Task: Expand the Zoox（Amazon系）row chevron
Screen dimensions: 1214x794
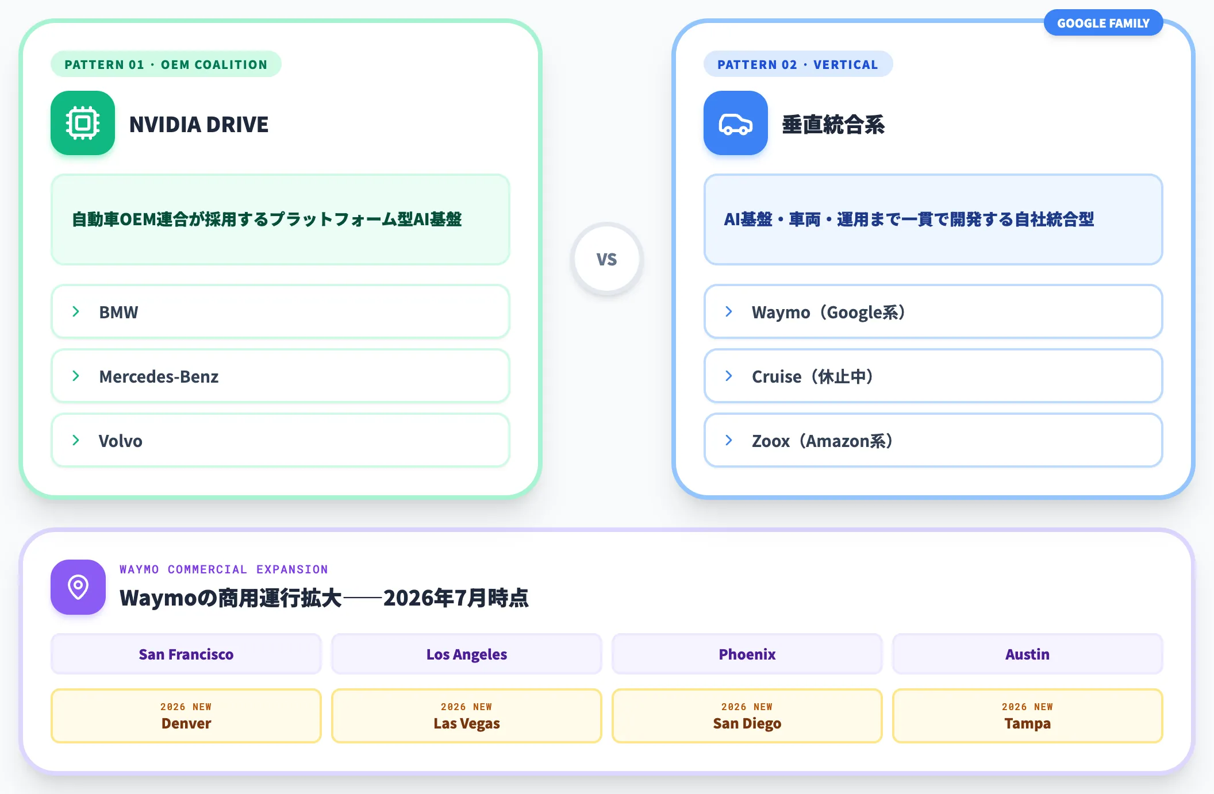Action: pos(729,440)
